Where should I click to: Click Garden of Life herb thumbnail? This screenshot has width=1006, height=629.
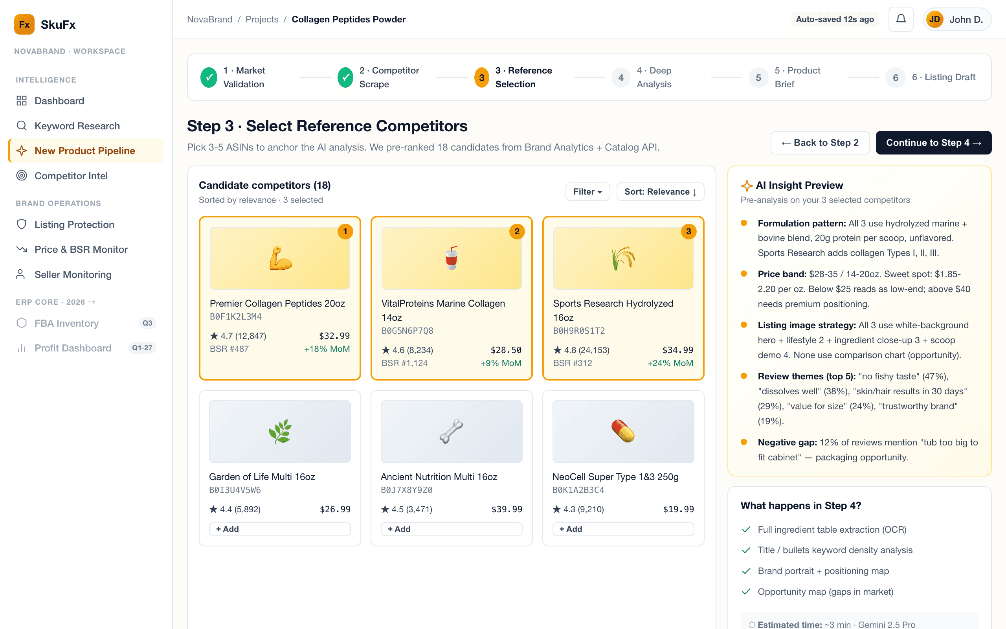(x=279, y=431)
